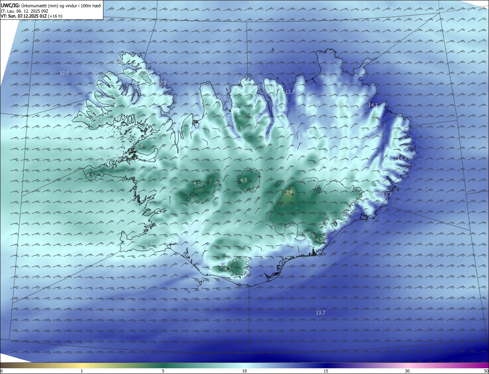This screenshot has width=489, height=374.
Task: Select the 3.4 value on northwest Vatnajökull
Action: click(x=289, y=192)
